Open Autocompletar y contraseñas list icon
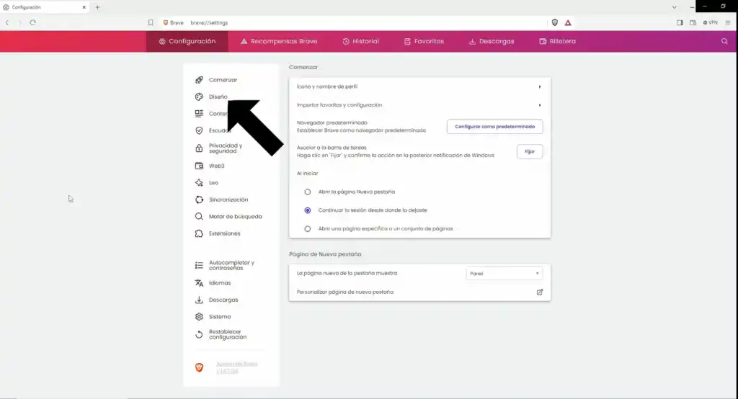The image size is (738, 399). coord(199,265)
